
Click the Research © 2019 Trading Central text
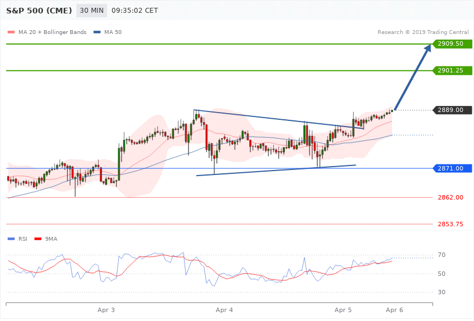coord(423,32)
